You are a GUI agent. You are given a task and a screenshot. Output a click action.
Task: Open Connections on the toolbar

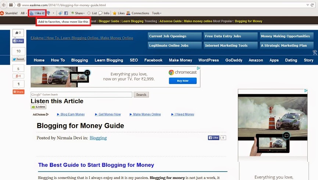[138, 13]
